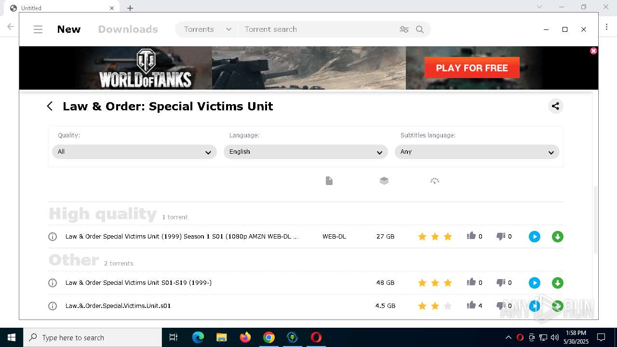
Task: Show info for S01-S19 torrent
Action: tap(53, 283)
